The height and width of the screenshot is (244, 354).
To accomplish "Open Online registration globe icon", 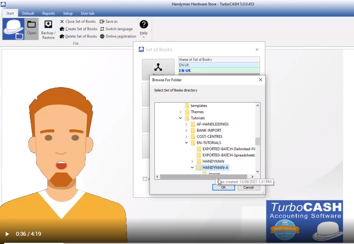I will coord(102,36).
